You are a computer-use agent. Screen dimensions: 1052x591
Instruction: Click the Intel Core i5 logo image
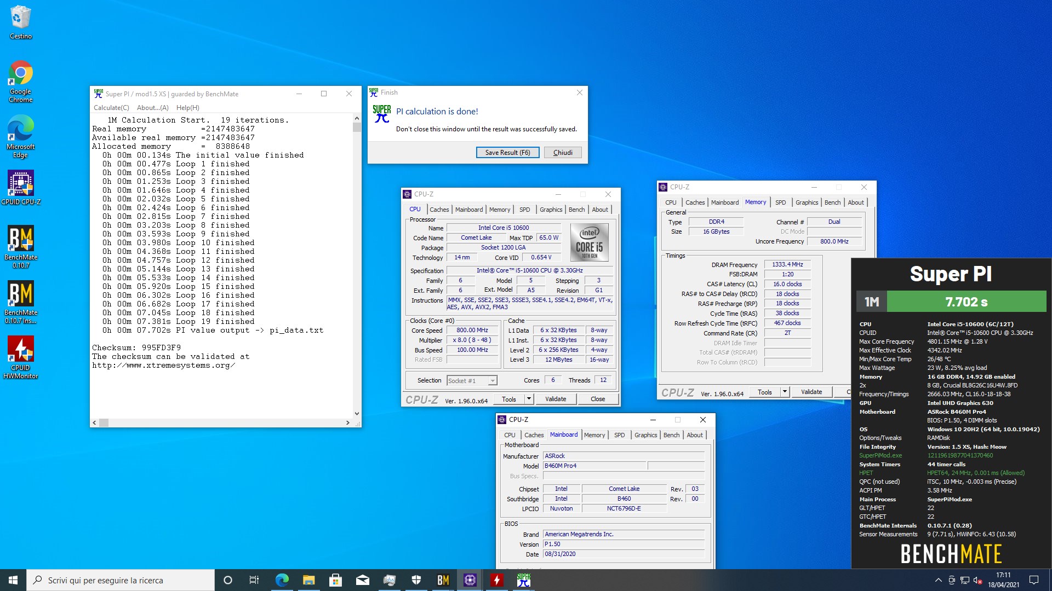click(590, 242)
